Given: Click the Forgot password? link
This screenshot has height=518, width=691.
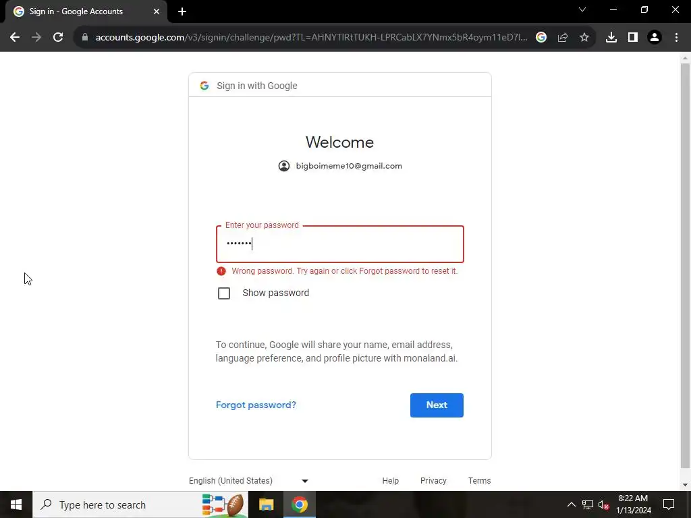Looking at the screenshot, I should point(256,405).
